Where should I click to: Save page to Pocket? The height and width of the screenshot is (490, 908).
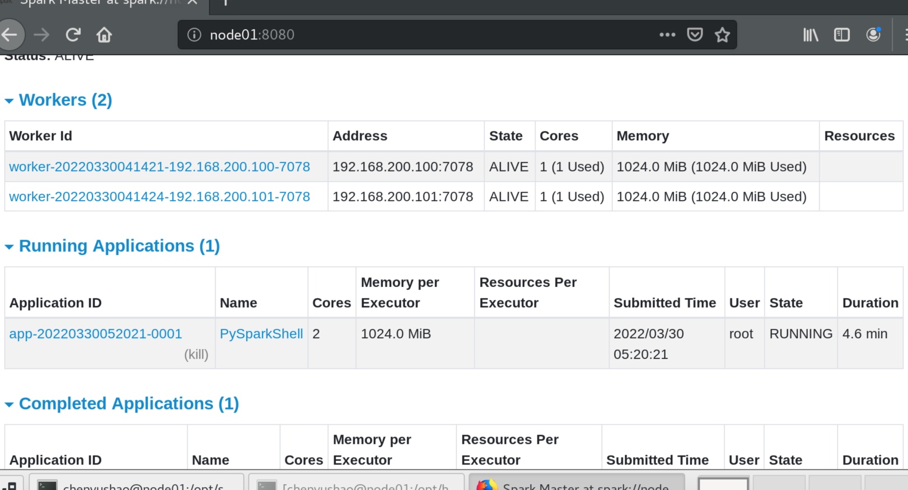tap(695, 35)
